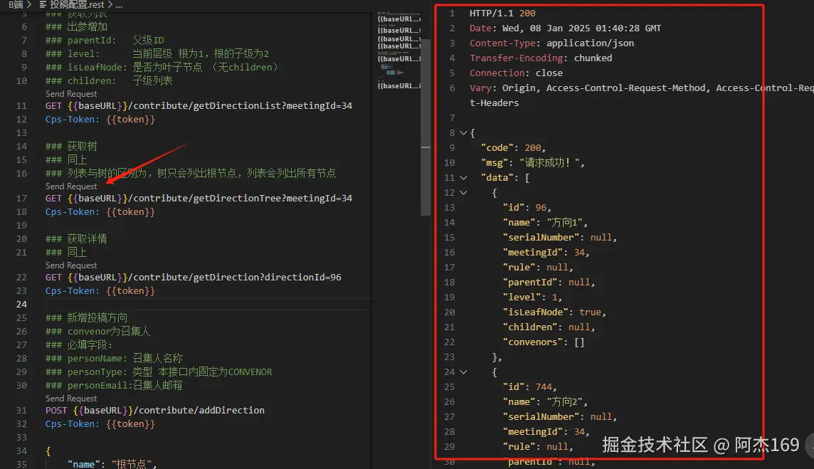Click Cps-Token header on line 23
Screen dimensions: 814x469
pos(100,290)
